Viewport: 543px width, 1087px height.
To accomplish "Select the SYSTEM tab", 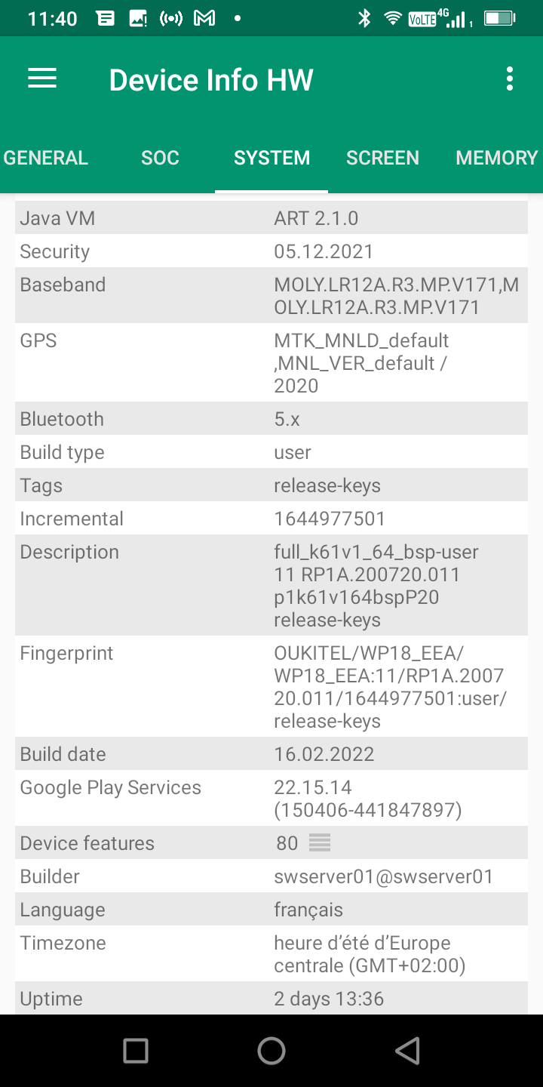I will point(271,158).
